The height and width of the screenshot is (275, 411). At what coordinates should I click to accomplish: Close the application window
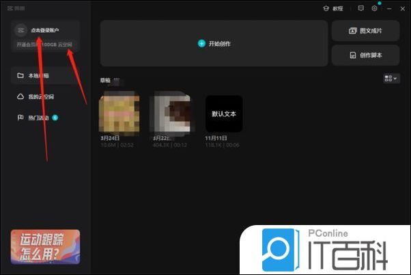(403, 9)
